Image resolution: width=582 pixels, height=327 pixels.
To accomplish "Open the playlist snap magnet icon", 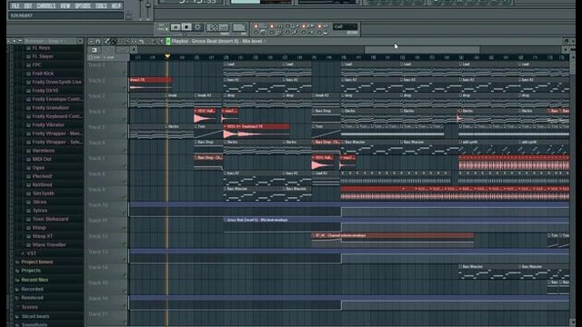I will click(98, 41).
